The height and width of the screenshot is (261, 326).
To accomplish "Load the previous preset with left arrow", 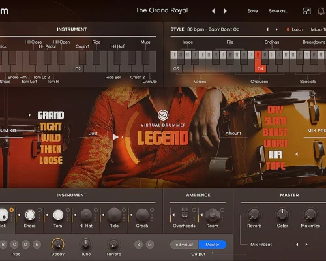I will (213, 11).
